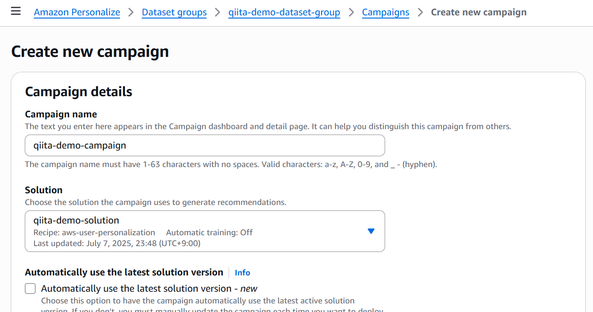The width and height of the screenshot is (593, 312).
Task: Click chevron separator after Campaigns breadcrumb
Action: pos(420,13)
